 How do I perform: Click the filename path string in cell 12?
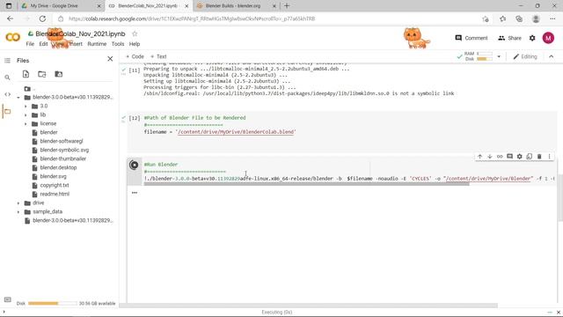coord(236,132)
